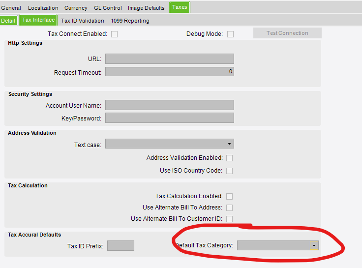Image resolution: width=362 pixels, height=268 pixels.
Task: Select the Tax Interface sub-tab
Action: click(38, 20)
